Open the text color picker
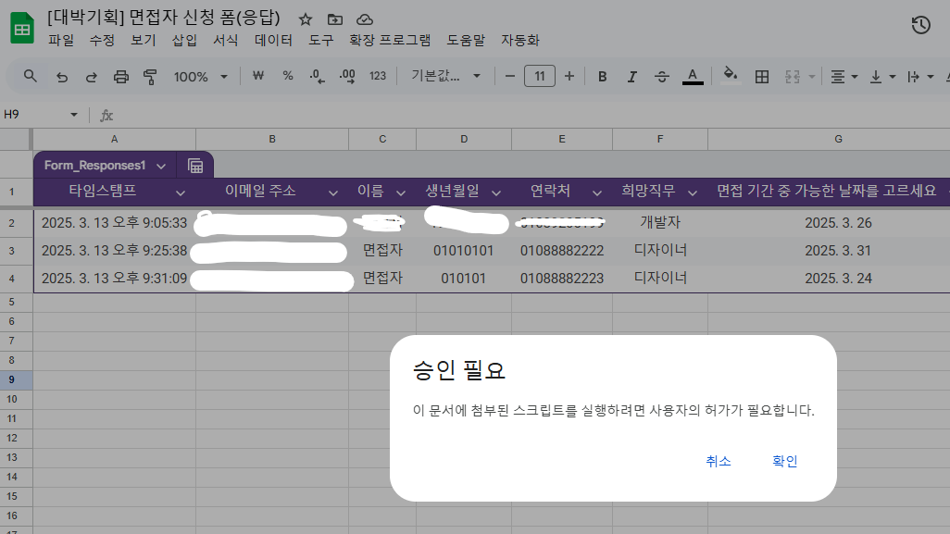Image resolution: width=950 pixels, height=534 pixels. pos(693,76)
